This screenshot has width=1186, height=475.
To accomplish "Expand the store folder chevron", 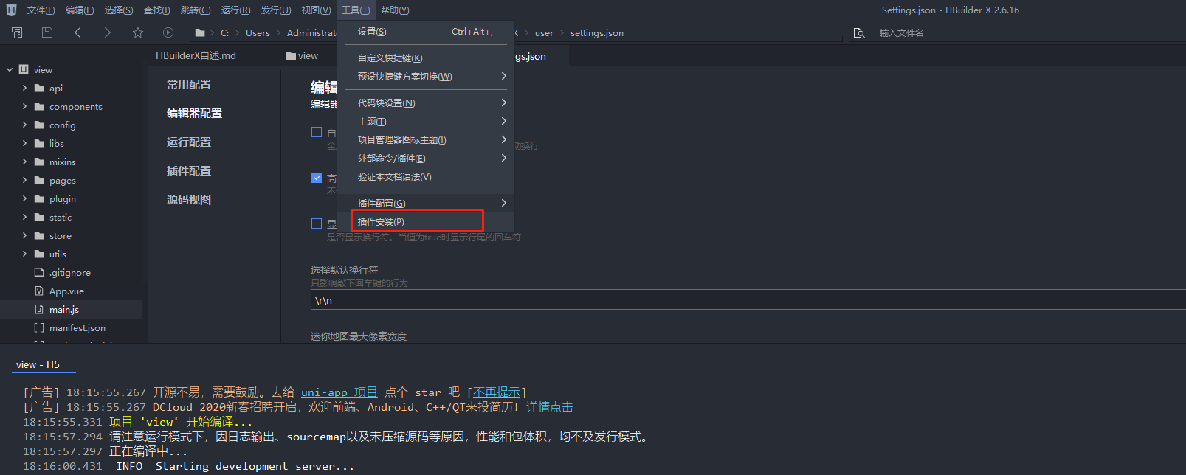I will [24, 235].
